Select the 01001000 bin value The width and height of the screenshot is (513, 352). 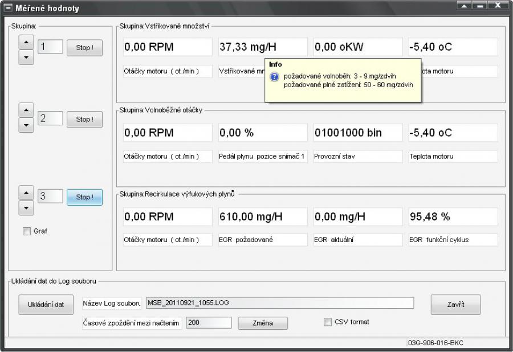[x=358, y=133]
